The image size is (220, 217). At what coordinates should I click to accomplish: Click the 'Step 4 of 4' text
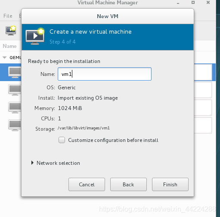62,42
